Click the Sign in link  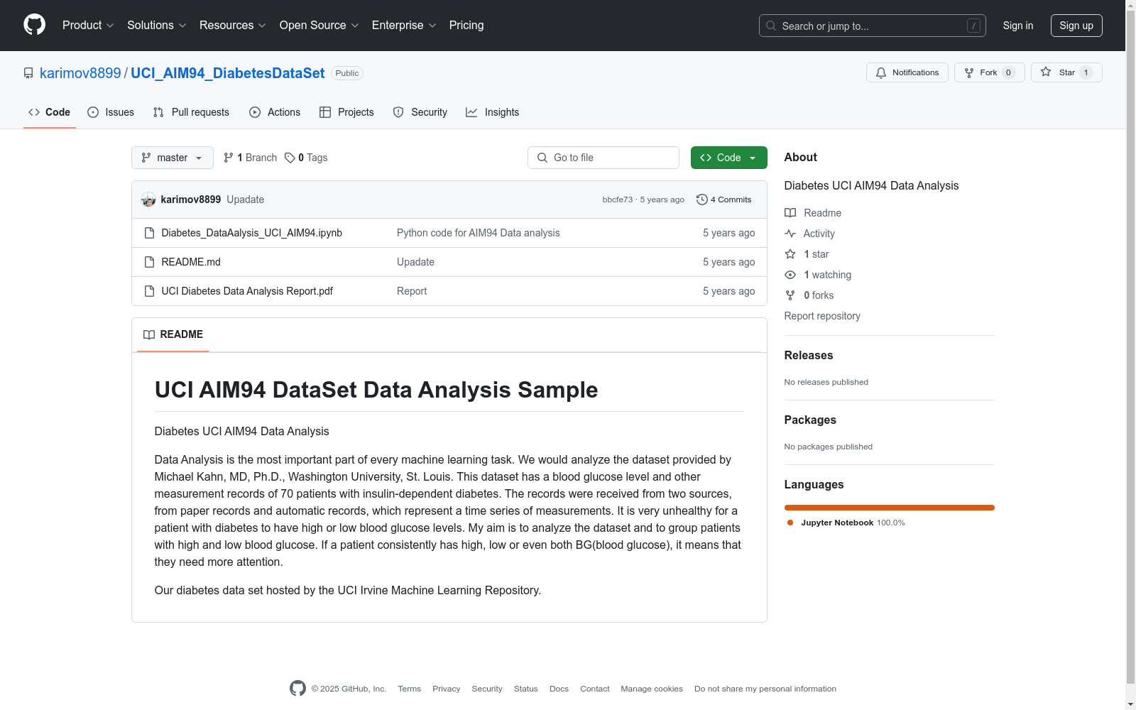click(1018, 26)
